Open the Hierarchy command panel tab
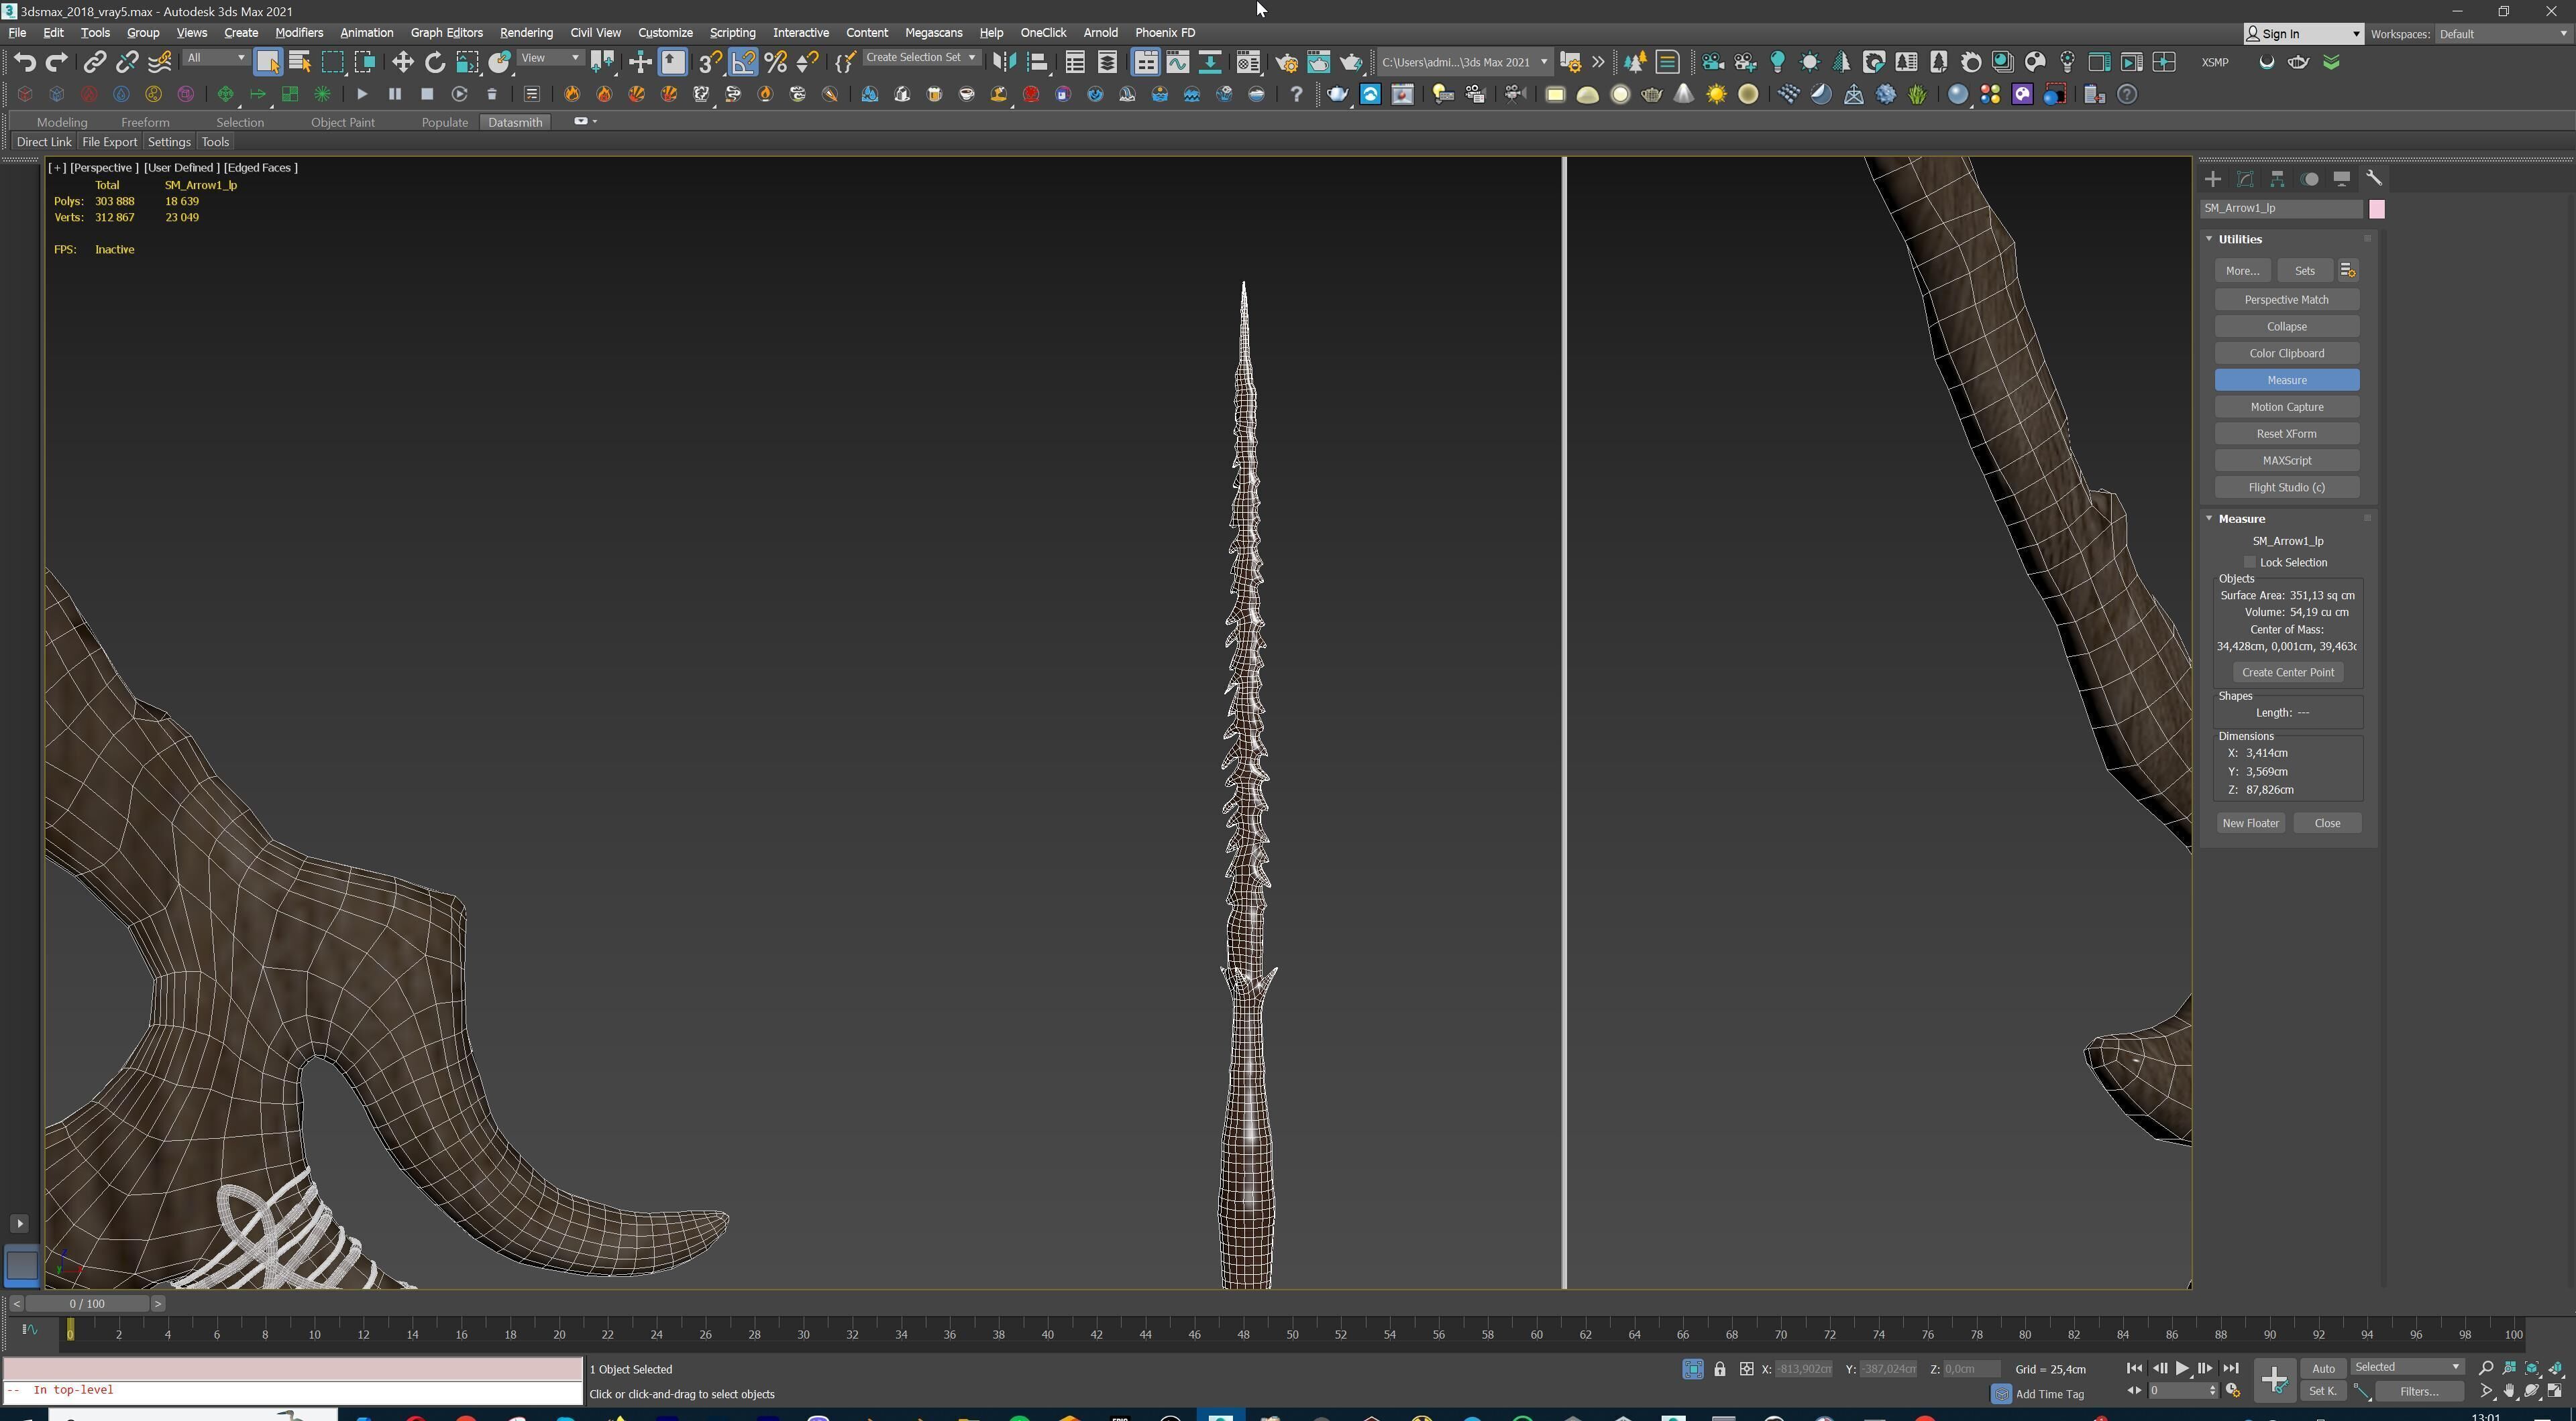This screenshot has width=2576, height=1421. click(2277, 179)
